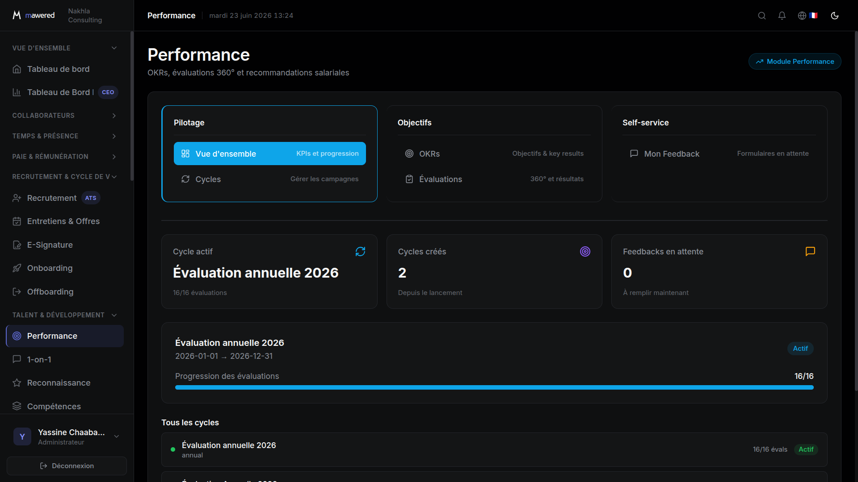Open Évaluation annuelle 2026 annual cycle row

tap(494, 450)
